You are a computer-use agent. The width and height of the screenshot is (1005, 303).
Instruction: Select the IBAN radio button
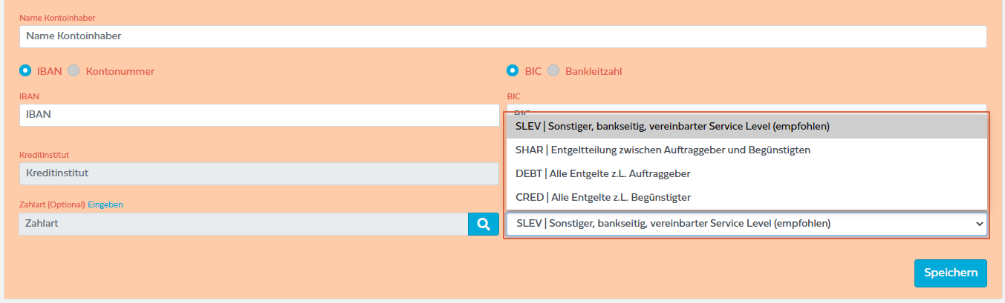25,71
